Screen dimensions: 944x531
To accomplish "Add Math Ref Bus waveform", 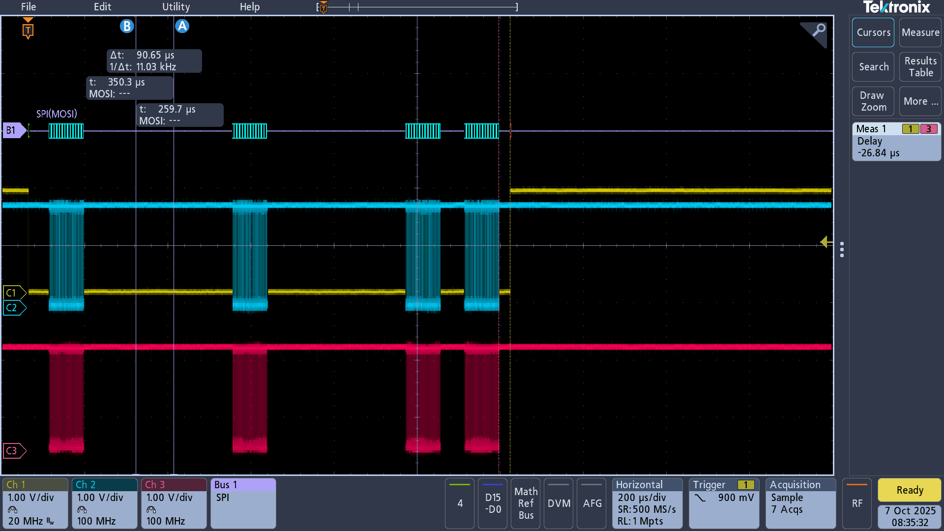I will click(526, 503).
